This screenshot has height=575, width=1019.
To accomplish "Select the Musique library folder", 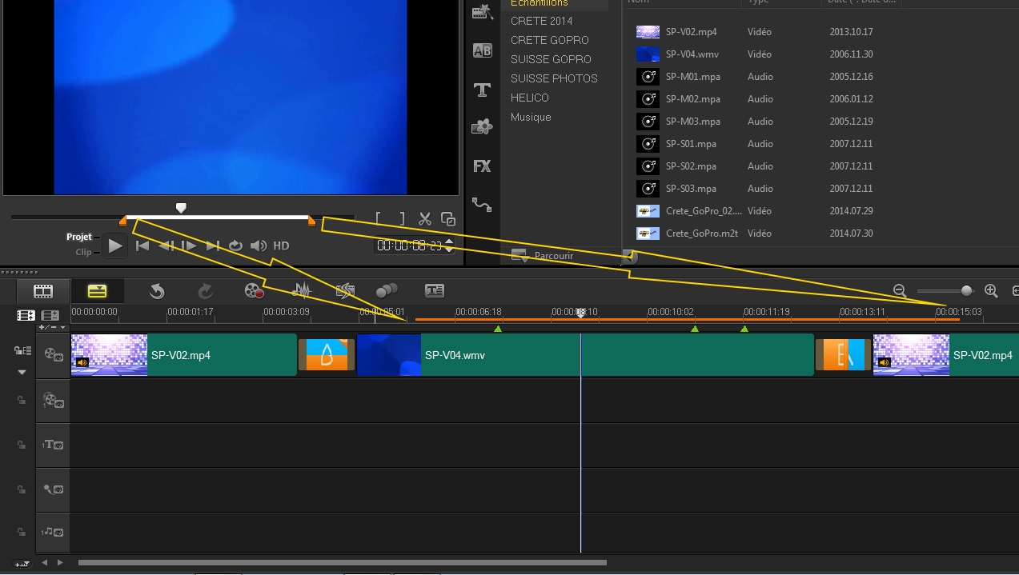I will [x=531, y=117].
